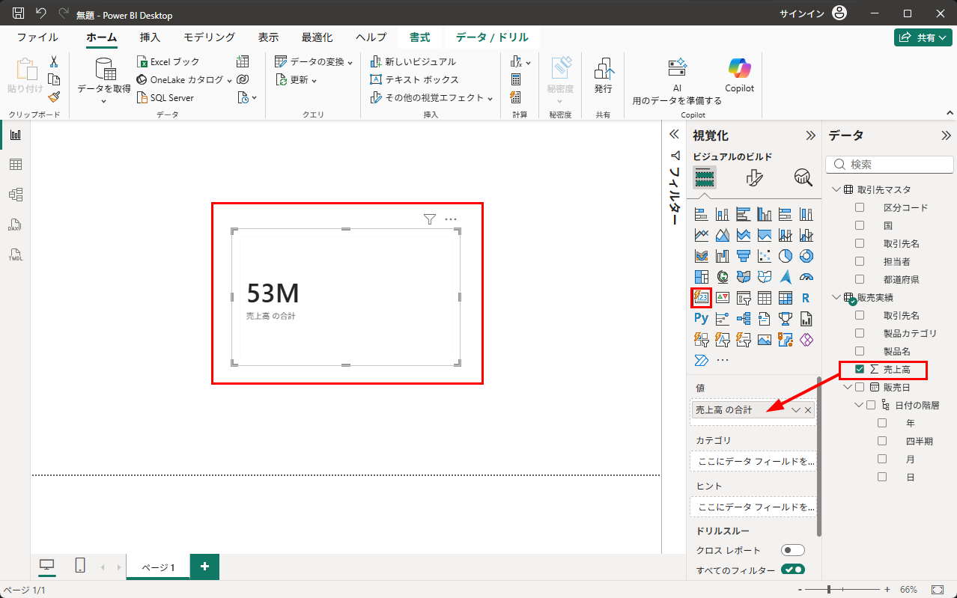Screen dimensions: 957x598
Task: Select the Power Apps visual
Action: pyautogui.click(x=806, y=340)
